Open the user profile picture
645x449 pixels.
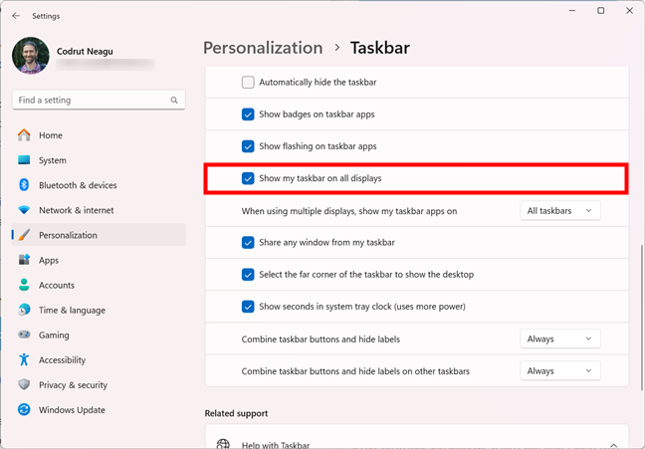click(31, 56)
